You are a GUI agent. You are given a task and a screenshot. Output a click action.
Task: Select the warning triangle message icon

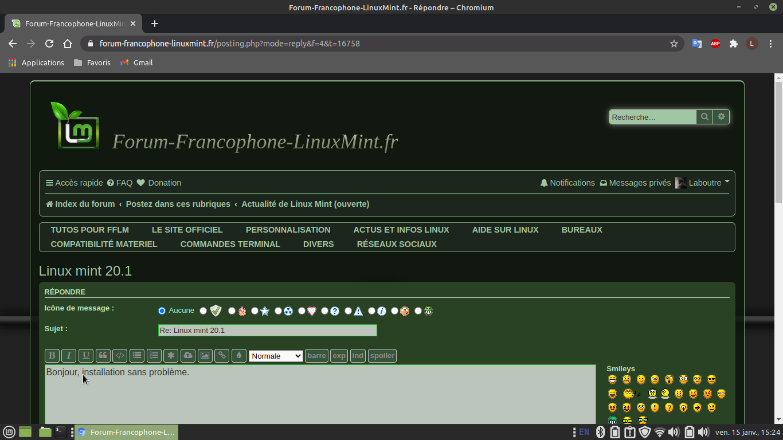coord(348,311)
